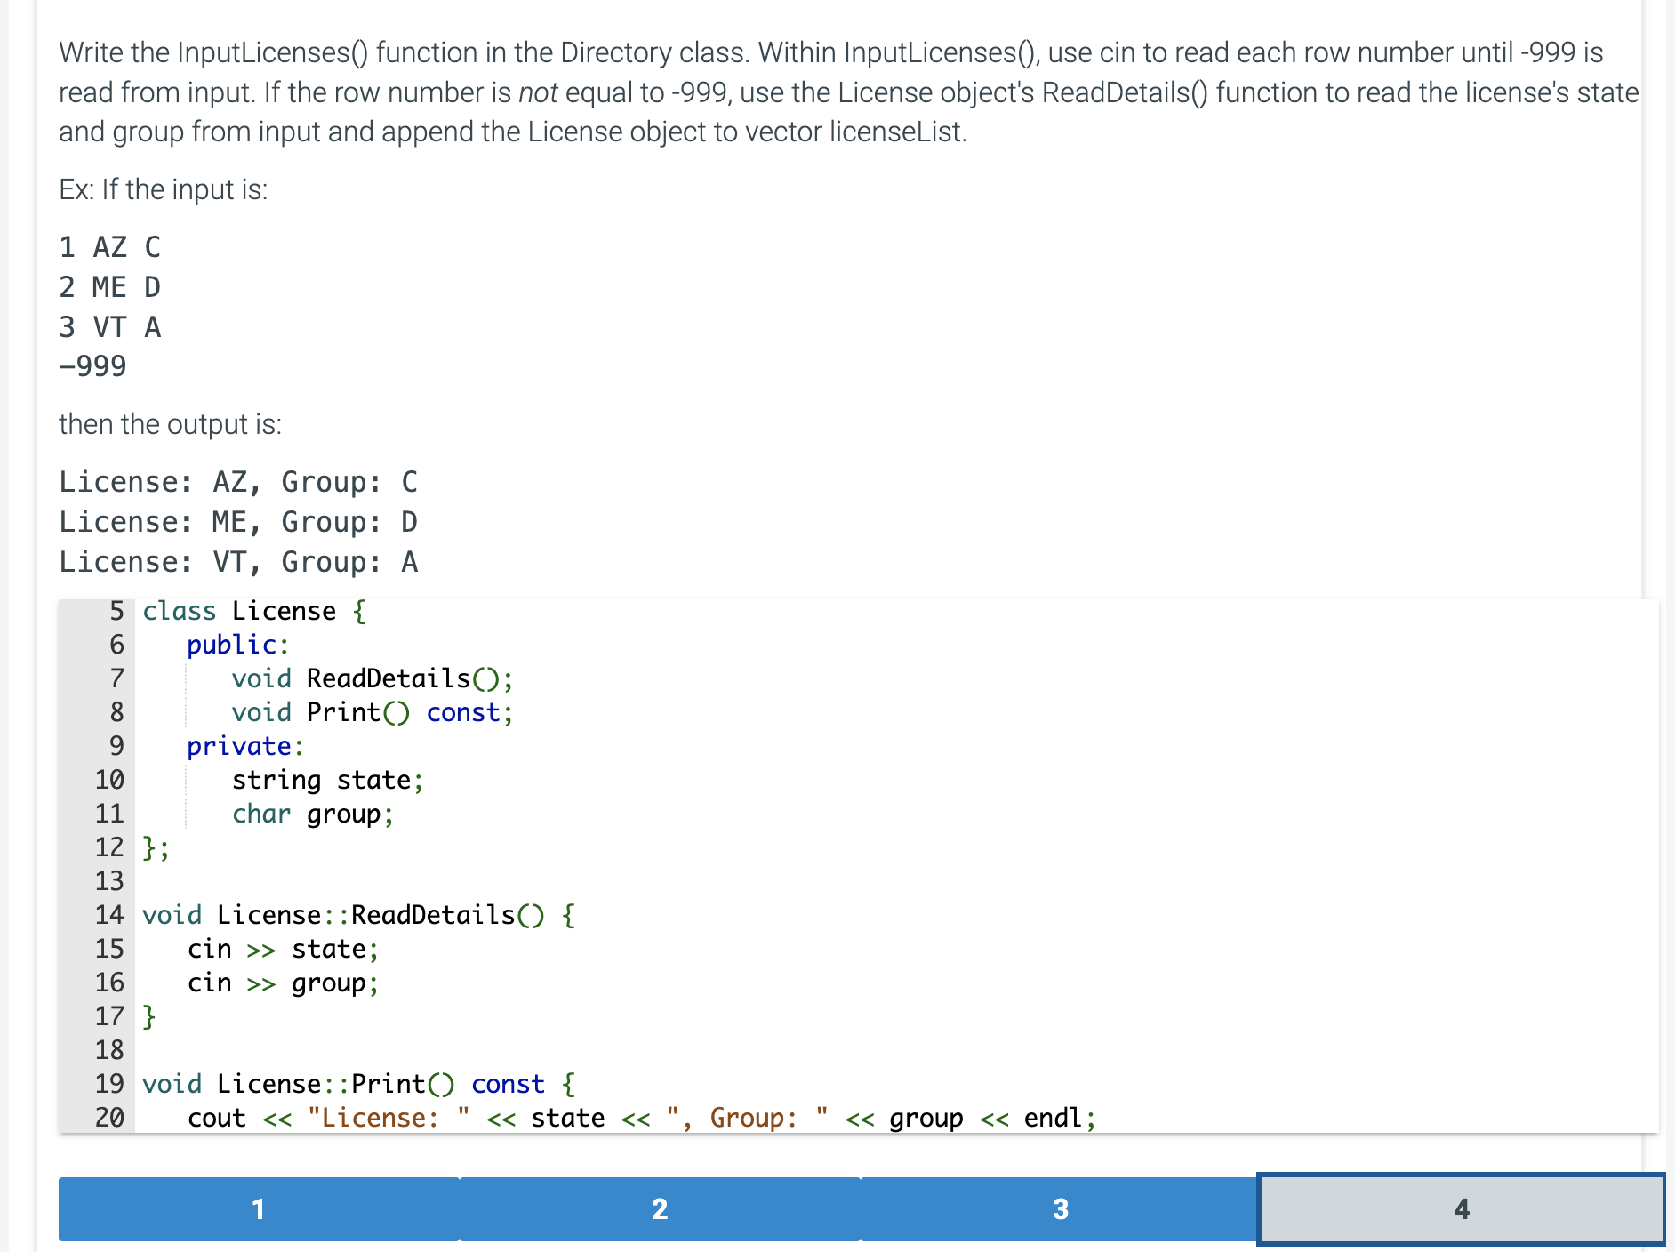Select page 3 in the pagination bar
1675x1252 pixels.
pos(1061,1208)
